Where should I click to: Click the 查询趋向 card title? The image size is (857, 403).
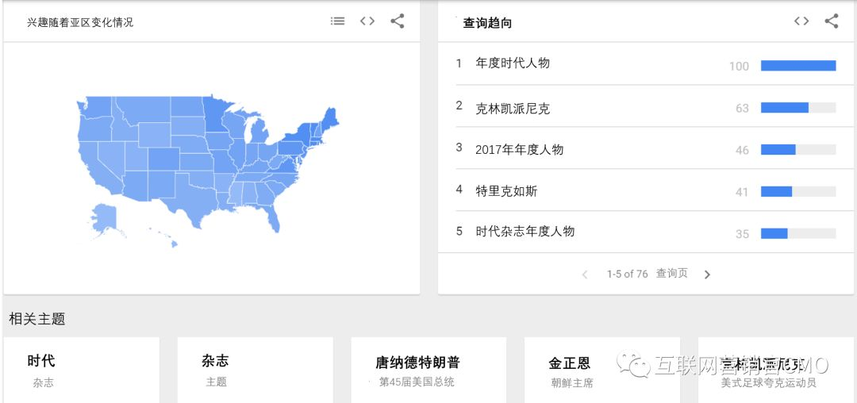487,23
